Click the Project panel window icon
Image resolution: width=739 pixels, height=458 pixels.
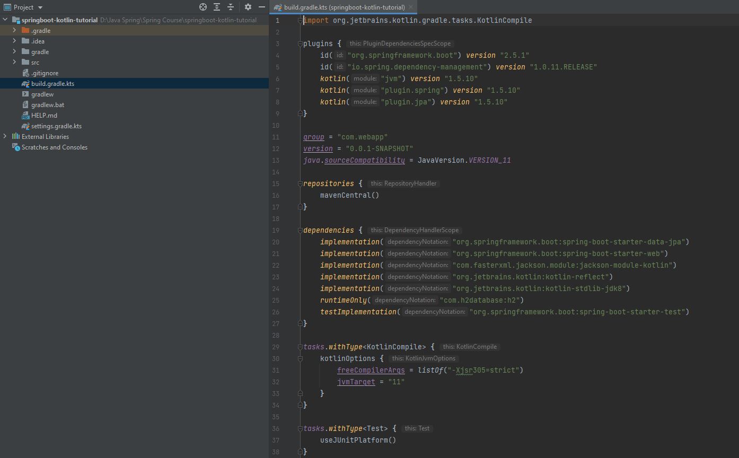7,7
